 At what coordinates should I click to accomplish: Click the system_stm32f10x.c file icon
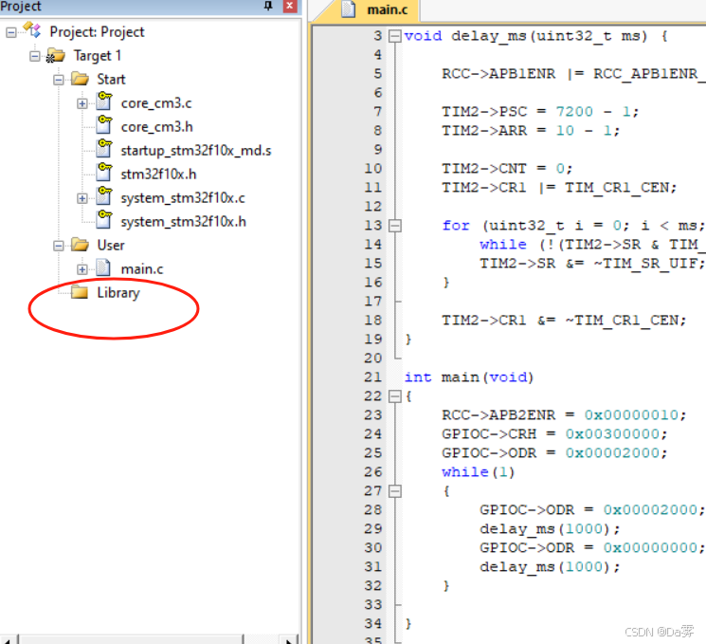pyautogui.click(x=104, y=196)
